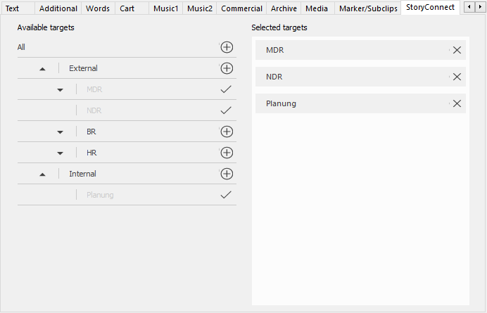Add the External group using its plus icon

[227, 68]
